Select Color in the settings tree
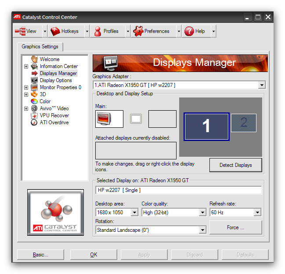Screen dimensions: 285x274 45,101
